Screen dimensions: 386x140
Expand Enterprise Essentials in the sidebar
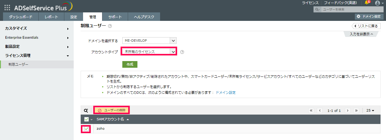[37, 37]
